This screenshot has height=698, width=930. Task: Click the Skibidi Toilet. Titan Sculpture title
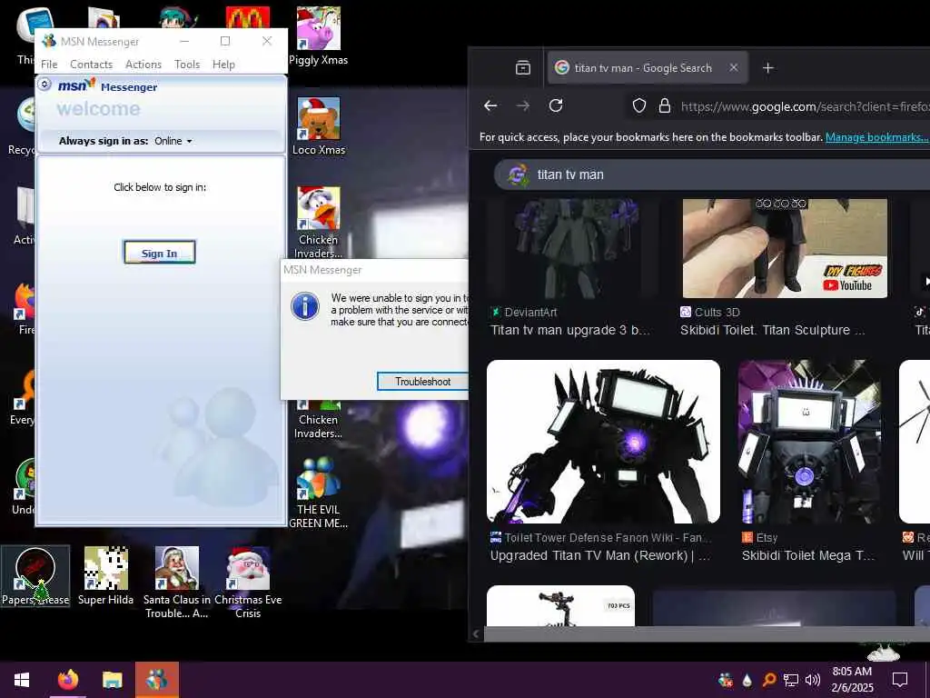tap(772, 331)
